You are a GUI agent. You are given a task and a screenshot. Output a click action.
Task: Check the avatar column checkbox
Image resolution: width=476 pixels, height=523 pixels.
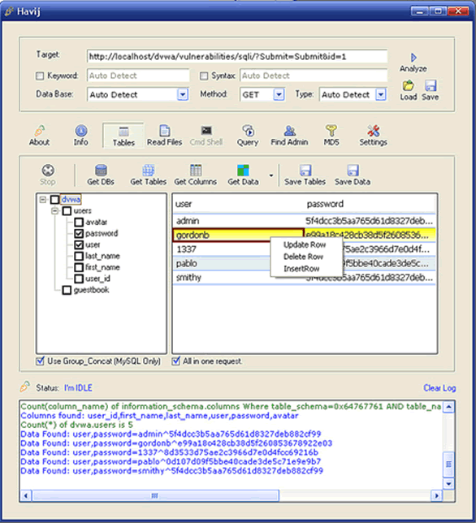pos(79,223)
